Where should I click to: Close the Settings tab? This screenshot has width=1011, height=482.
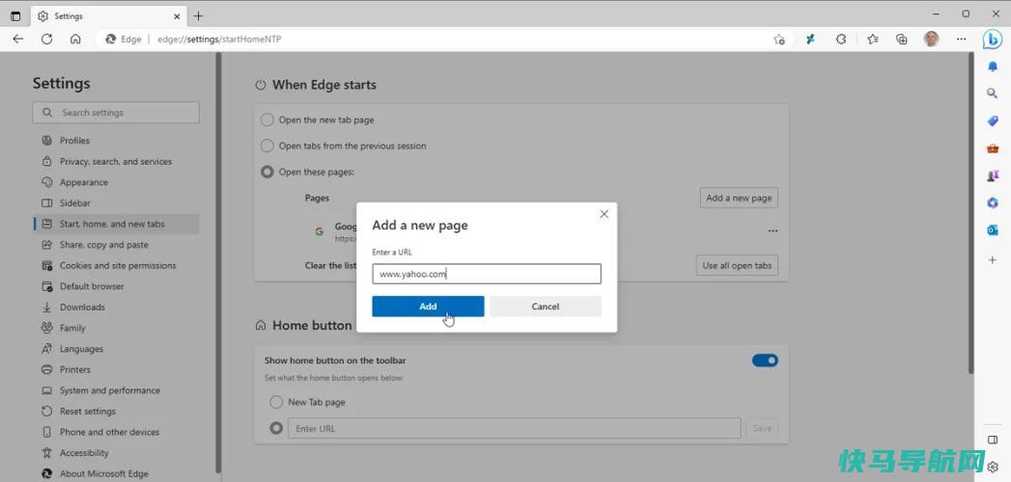pos(178,16)
